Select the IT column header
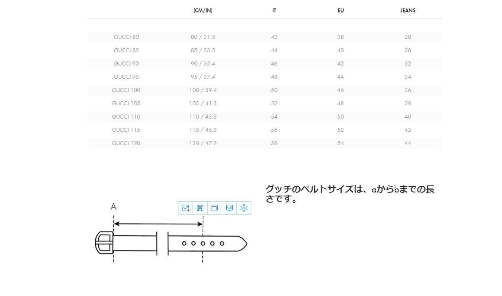The height and width of the screenshot is (296, 502). coord(274,11)
